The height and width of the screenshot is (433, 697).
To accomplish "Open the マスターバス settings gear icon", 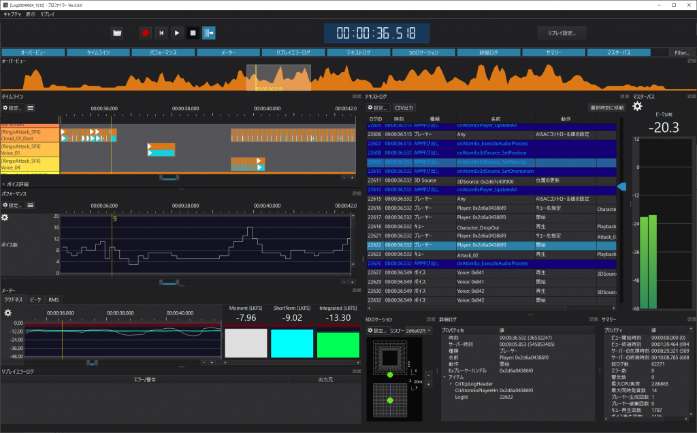I will pos(636,107).
